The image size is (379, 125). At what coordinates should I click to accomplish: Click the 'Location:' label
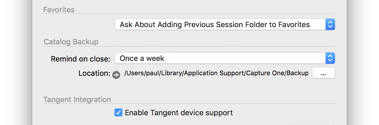pos(94,74)
